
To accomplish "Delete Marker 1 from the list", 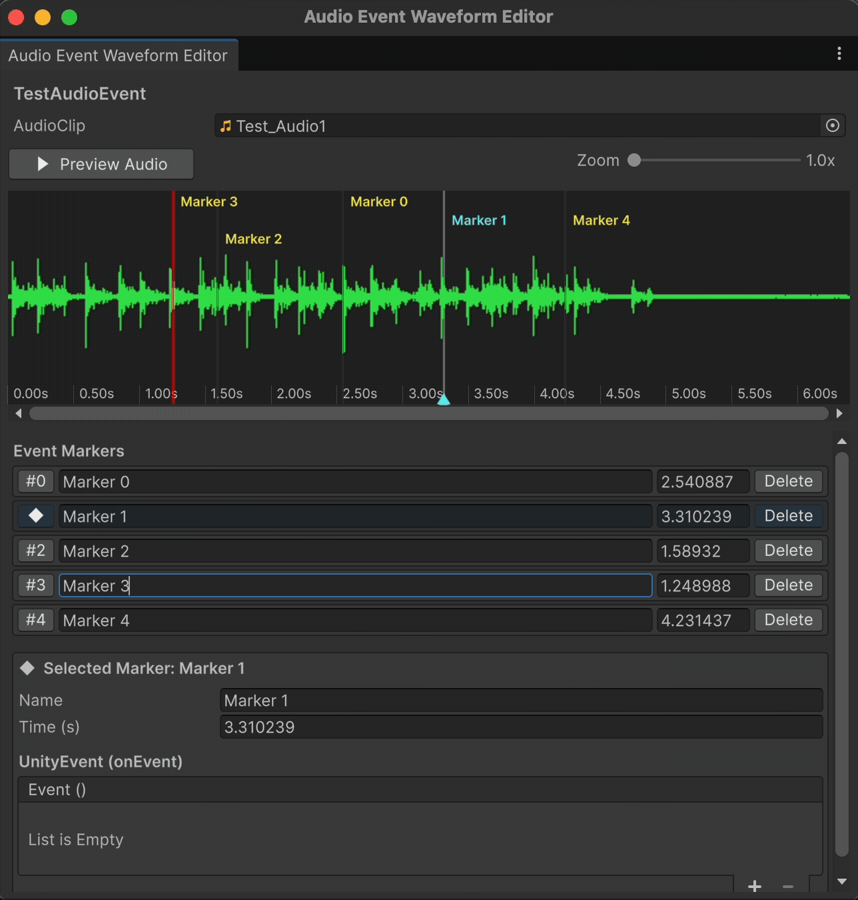I will [789, 516].
